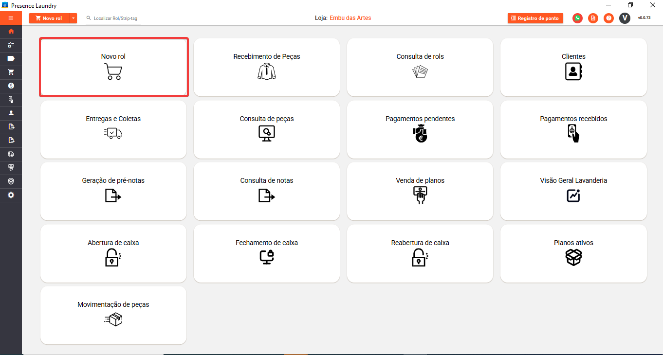
Task: Click the tag label icon in sidebar
Action: point(11,58)
